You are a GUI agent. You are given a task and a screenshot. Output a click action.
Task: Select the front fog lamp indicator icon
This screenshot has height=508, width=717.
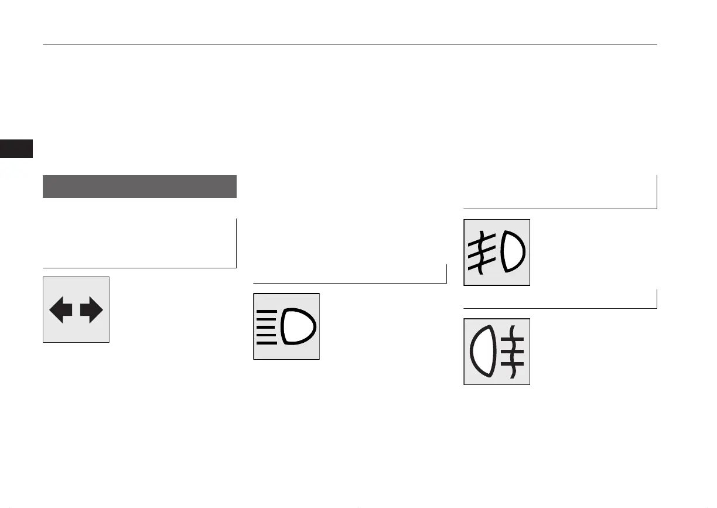[x=497, y=253]
